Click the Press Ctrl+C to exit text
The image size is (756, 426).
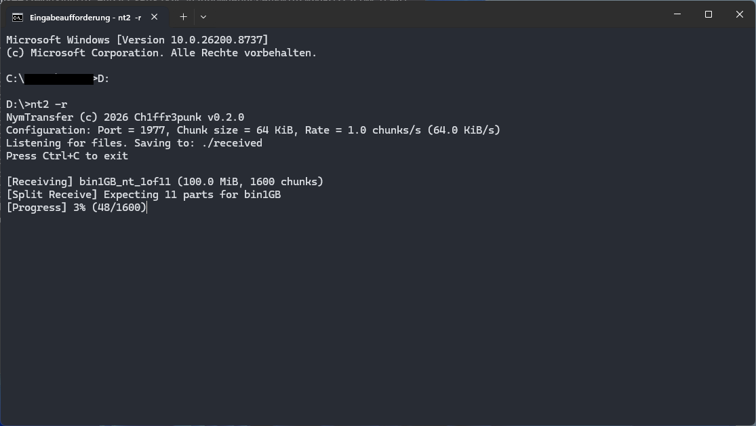tap(67, 156)
